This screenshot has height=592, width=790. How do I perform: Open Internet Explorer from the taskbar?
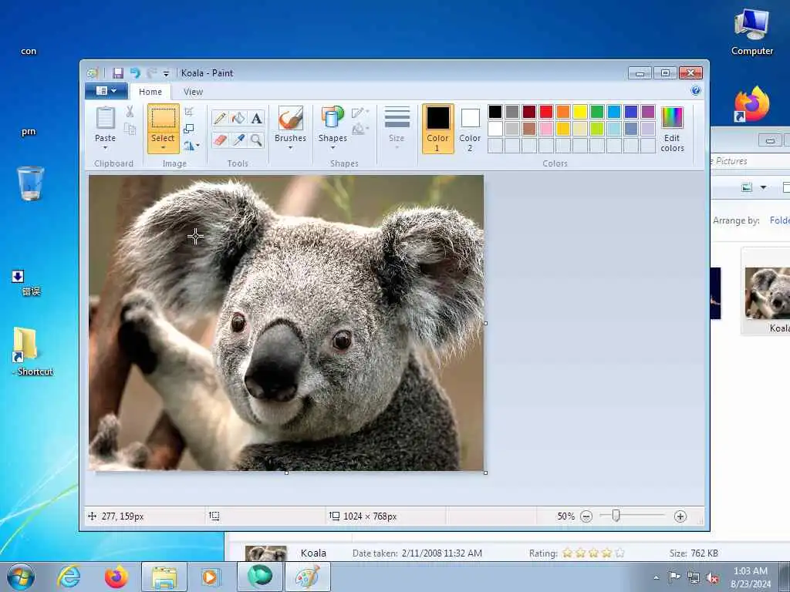[x=69, y=577]
